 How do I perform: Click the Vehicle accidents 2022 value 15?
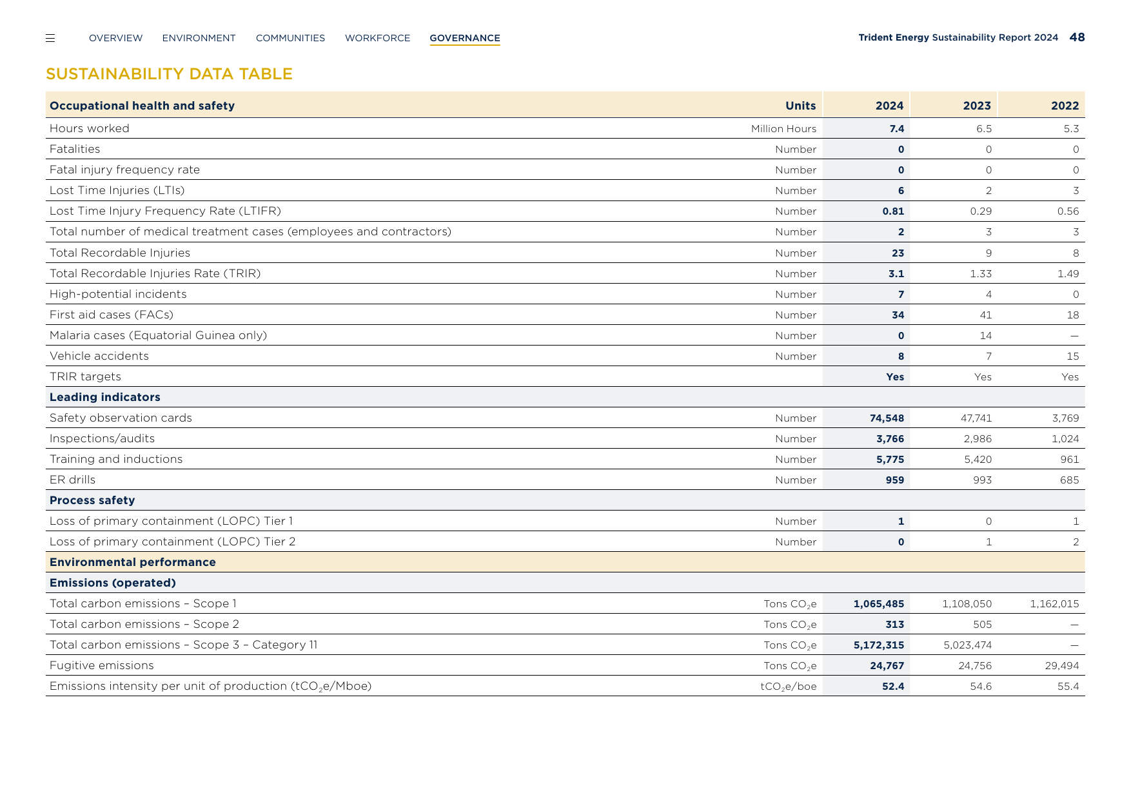[x=1072, y=356]
